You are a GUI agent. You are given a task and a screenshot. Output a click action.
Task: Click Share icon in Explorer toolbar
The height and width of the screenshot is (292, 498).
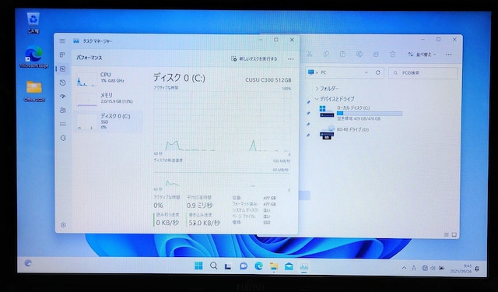point(376,55)
